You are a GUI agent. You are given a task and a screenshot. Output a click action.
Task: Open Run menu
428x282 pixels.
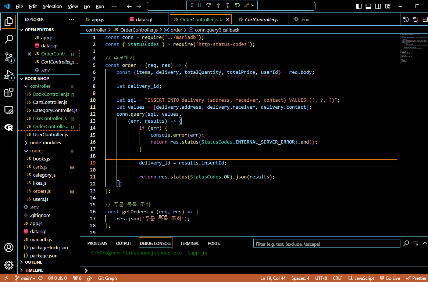click(x=100, y=6)
